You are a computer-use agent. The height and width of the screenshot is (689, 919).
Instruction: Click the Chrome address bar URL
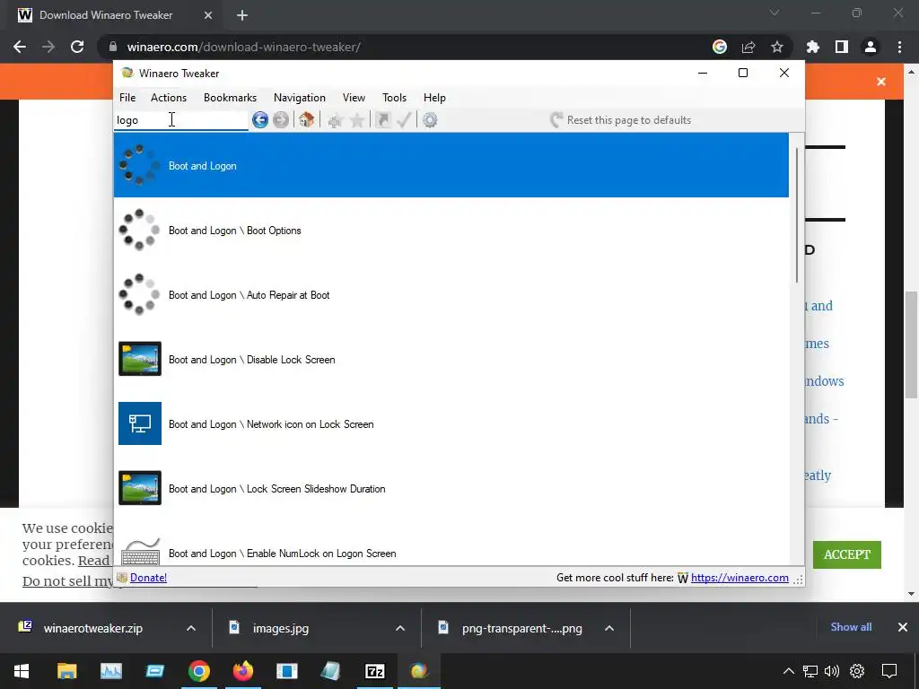244,47
